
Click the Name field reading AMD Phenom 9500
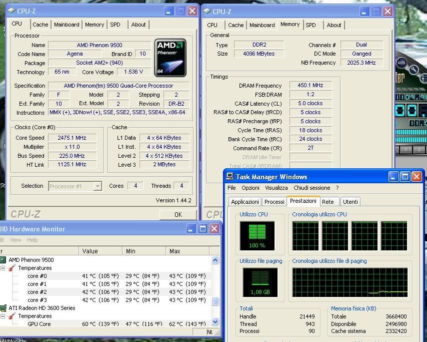pos(99,45)
